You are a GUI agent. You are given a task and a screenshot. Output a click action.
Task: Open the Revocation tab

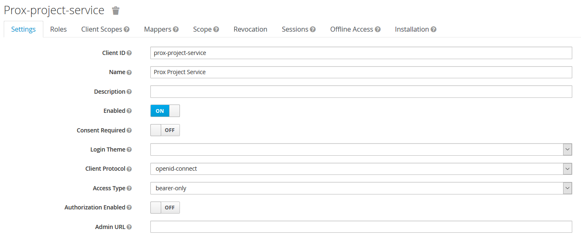(x=250, y=29)
